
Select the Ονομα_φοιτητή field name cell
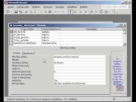(27, 37)
